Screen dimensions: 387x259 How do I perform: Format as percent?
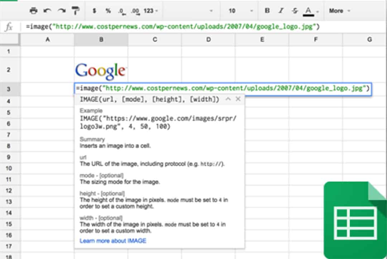(x=108, y=11)
